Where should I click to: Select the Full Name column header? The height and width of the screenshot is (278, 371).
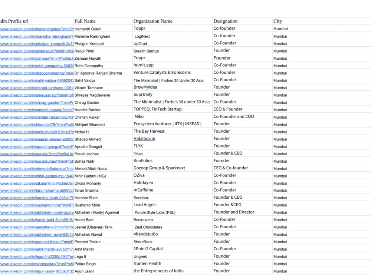[103, 21]
